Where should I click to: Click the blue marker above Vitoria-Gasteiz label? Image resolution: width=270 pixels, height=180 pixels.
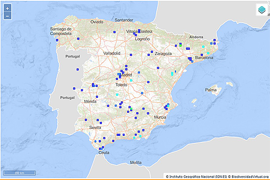coord(139,30)
